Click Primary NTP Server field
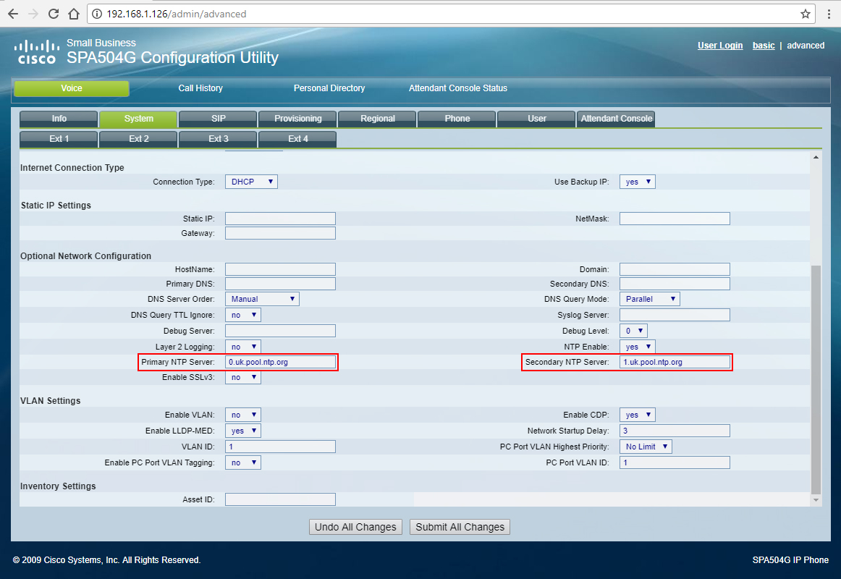The height and width of the screenshot is (579, 841). point(280,362)
